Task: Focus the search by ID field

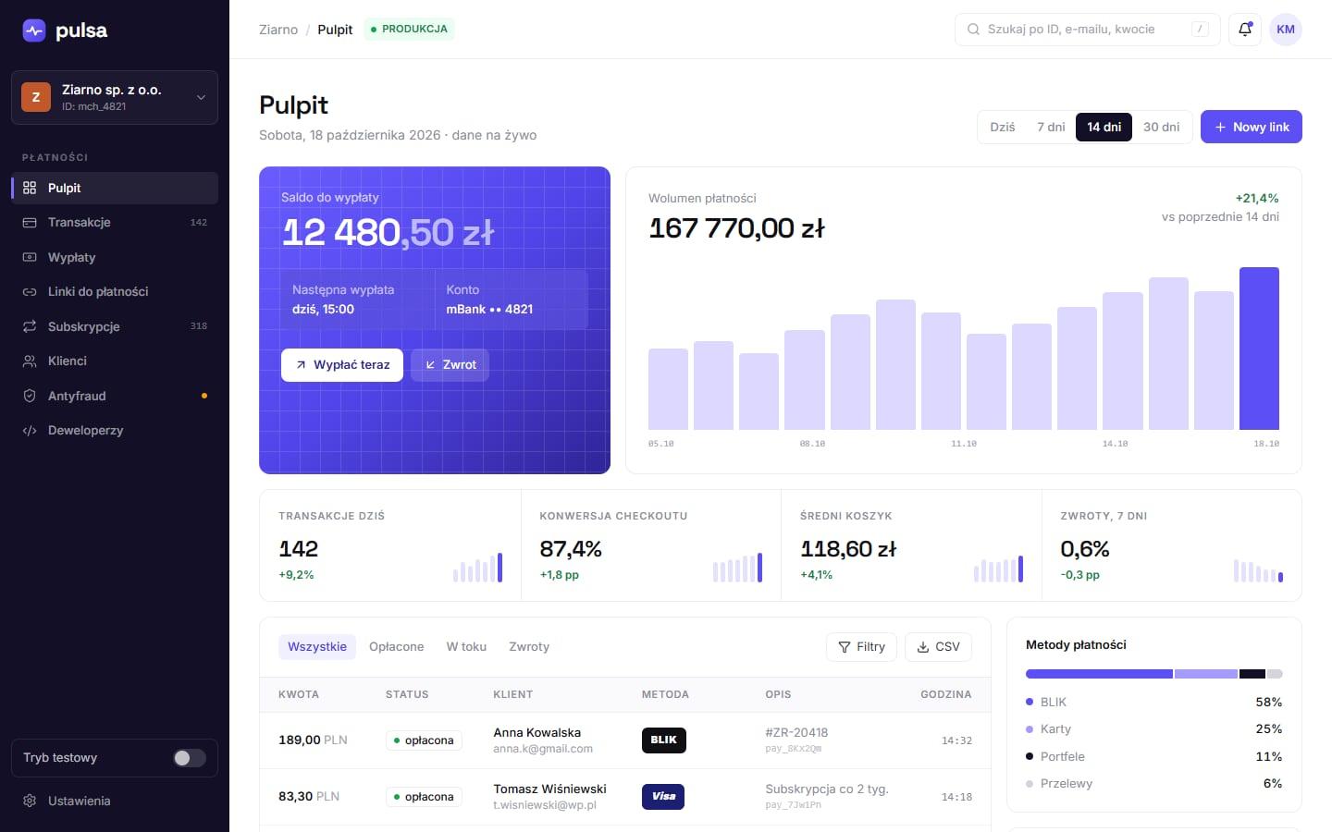Action: coord(1087,30)
